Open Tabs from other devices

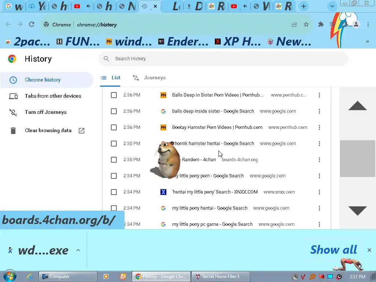[45, 96]
